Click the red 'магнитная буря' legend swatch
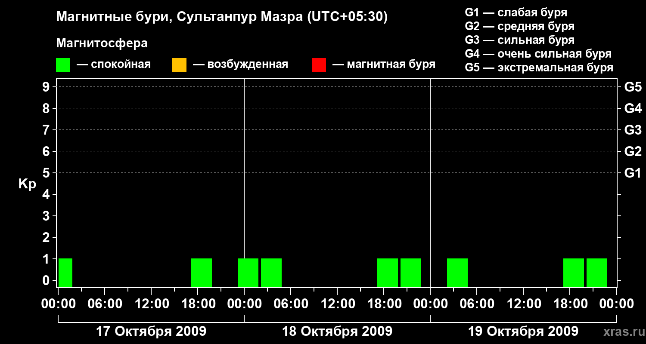646x344 pixels. click(319, 65)
